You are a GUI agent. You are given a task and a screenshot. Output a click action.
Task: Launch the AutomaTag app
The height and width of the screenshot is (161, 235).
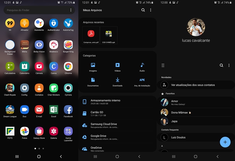[x=68, y=23]
